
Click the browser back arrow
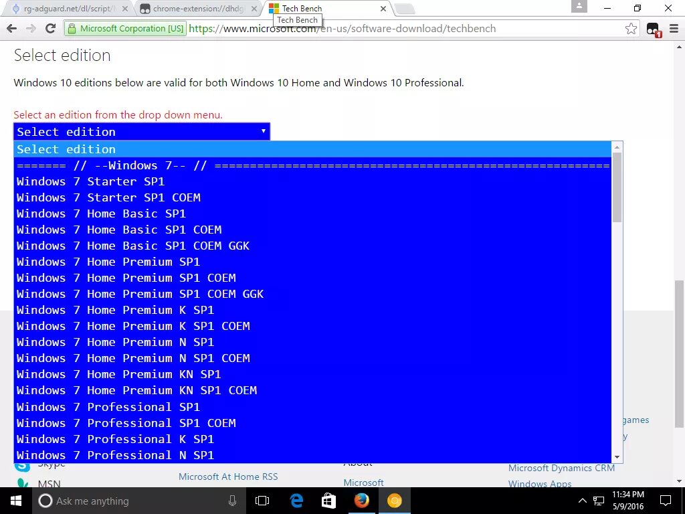pos(12,29)
